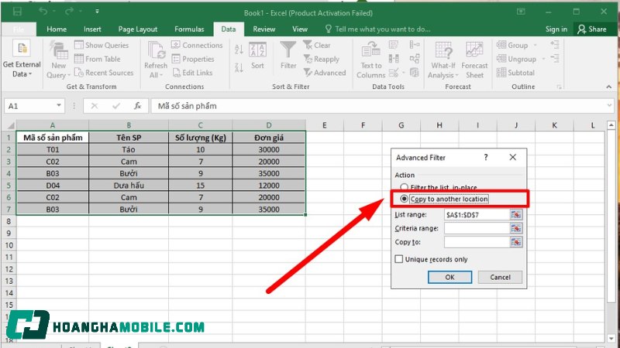Click Flash Fill icon
620x348 pixels.
tap(394, 45)
